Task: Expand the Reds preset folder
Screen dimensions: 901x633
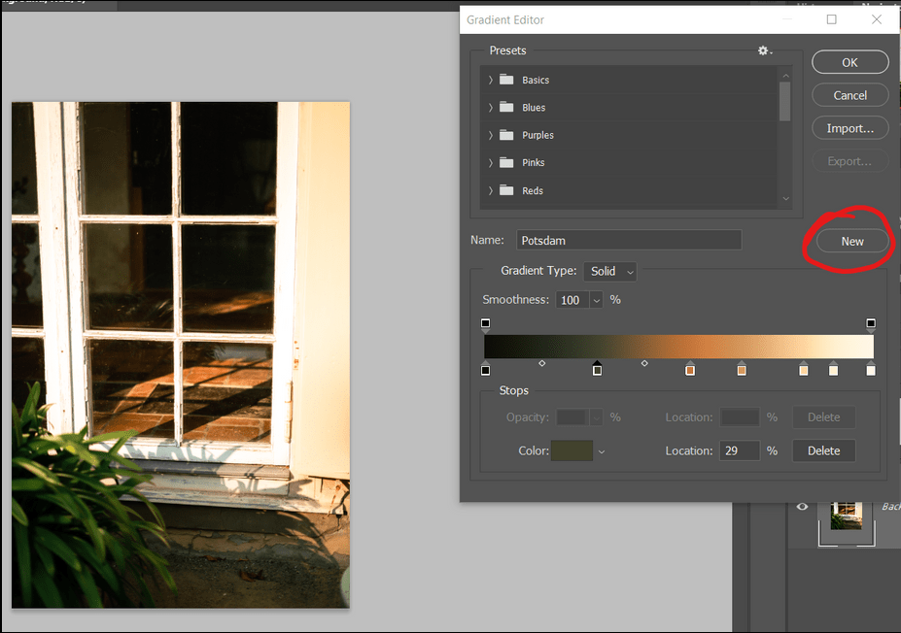Action: tap(491, 191)
